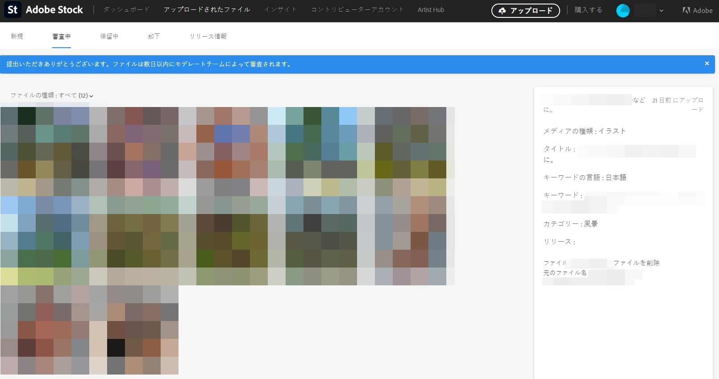Switch to the 保留中 tab
Viewport: 719px width, 379px height.
[109, 37]
